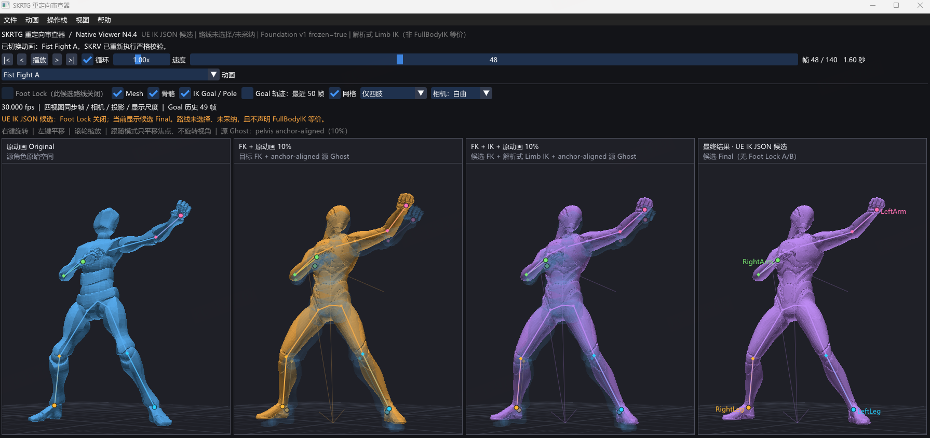This screenshot has height=438, width=930.
Task: Click the 30.000 fps readout
Action: (x=18, y=107)
